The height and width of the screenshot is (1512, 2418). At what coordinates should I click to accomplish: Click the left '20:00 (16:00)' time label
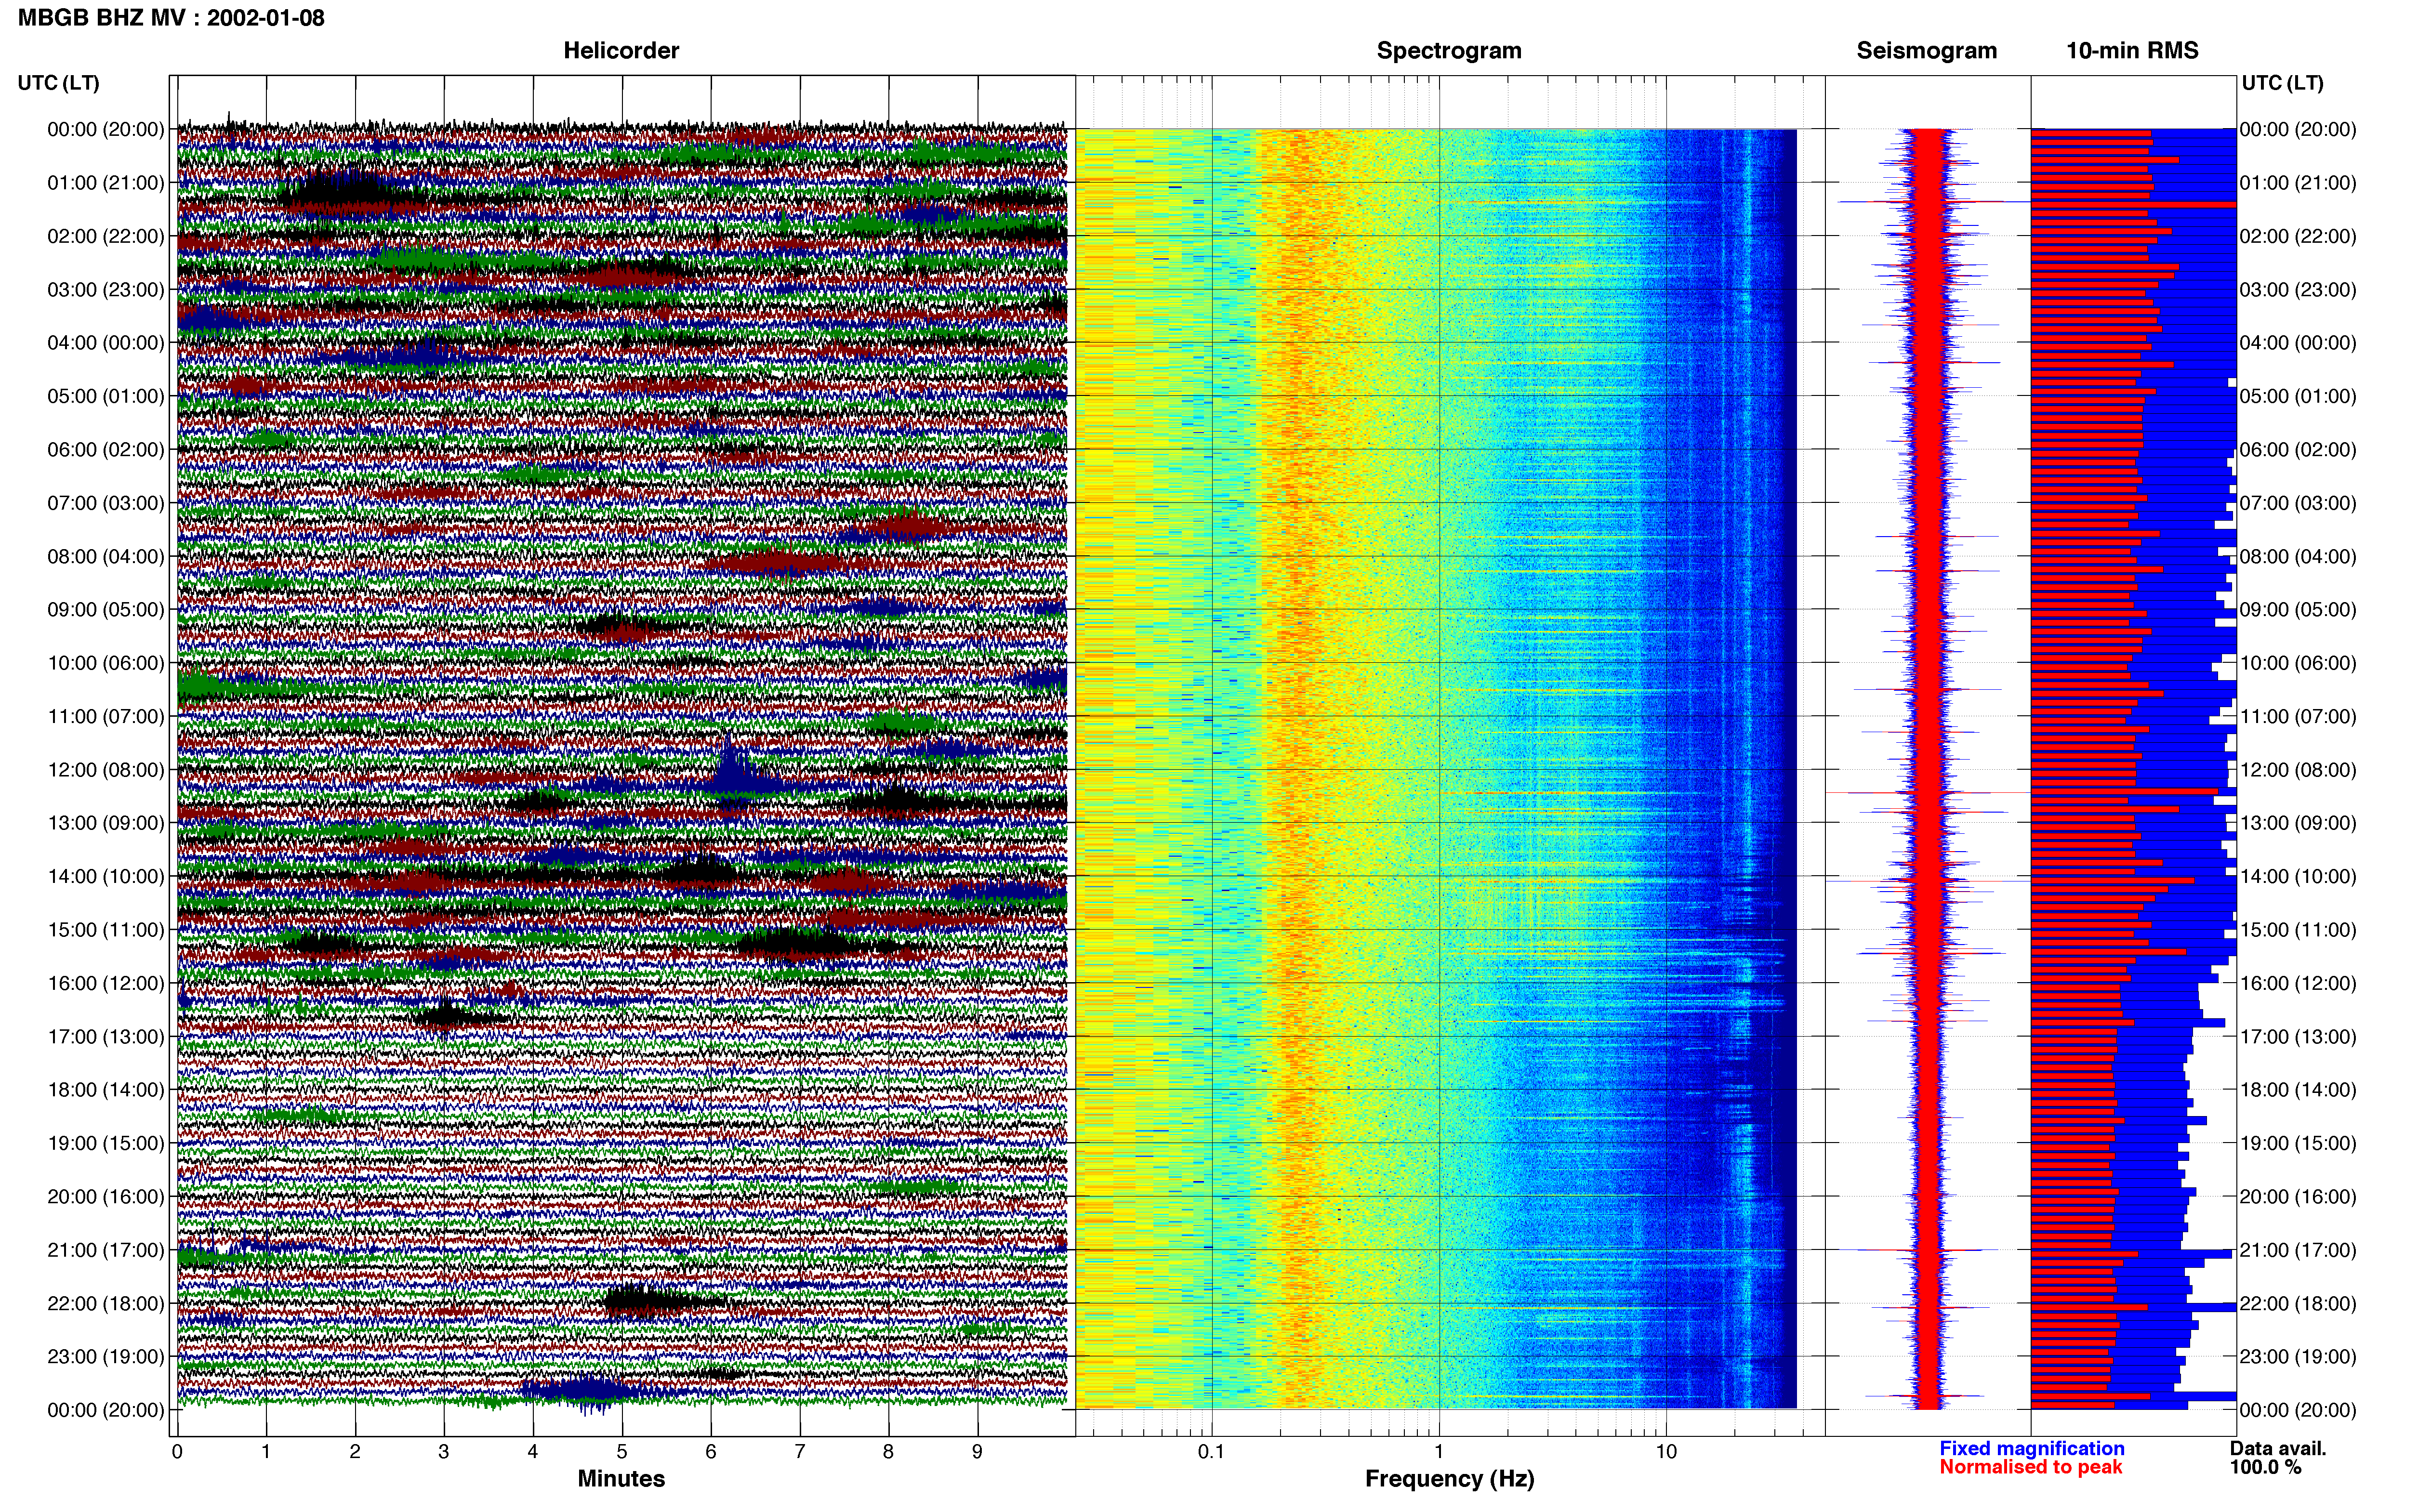click(x=106, y=1196)
